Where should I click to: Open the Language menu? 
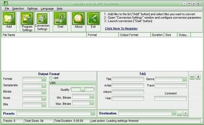coord(47,8)
